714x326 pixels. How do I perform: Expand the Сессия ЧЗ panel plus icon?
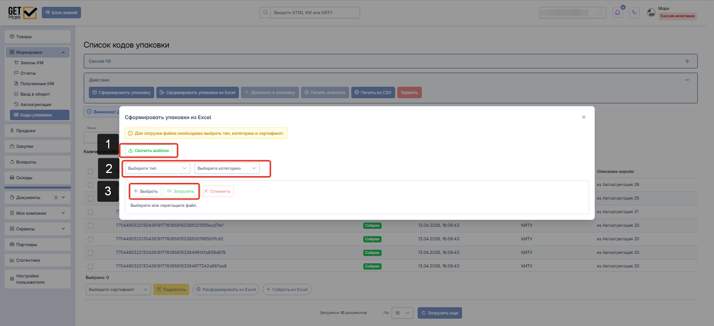687,61
